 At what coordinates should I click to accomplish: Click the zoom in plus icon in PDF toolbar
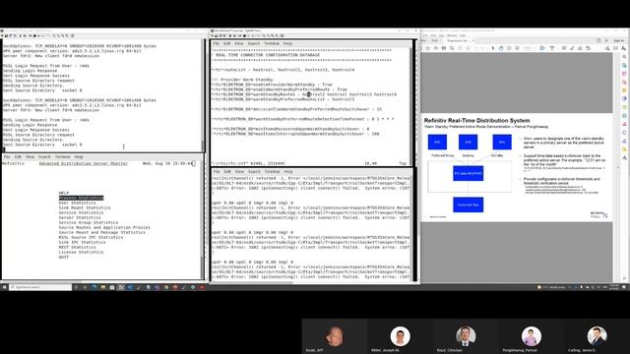pos(517,48)
